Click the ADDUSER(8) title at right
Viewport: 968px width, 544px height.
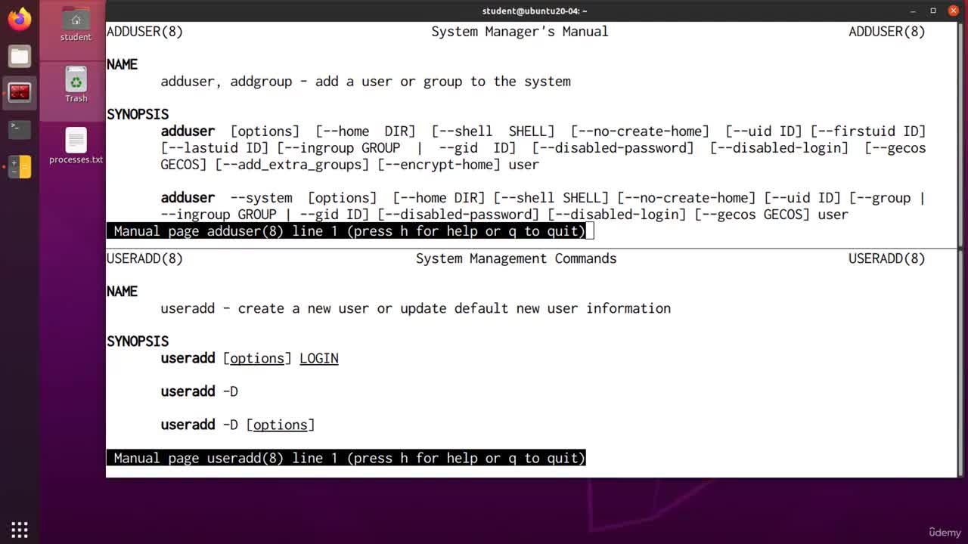886,32
